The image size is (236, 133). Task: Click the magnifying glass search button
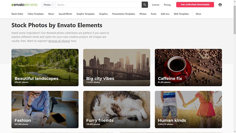click(x=145, y=5)
